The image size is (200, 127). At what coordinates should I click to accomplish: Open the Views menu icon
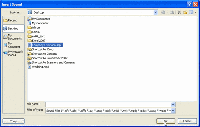[x=193, y=12]
